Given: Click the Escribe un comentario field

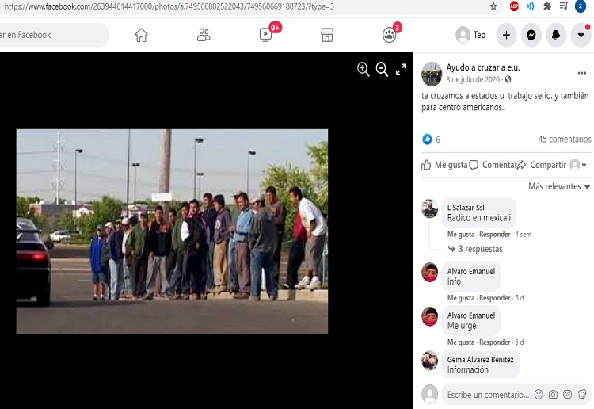Looking at the screenshot, I should (487, 395).
